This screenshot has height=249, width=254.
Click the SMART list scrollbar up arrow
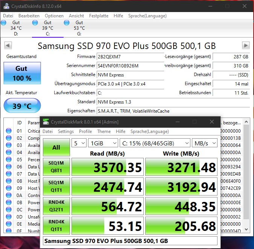coord(246,122)
